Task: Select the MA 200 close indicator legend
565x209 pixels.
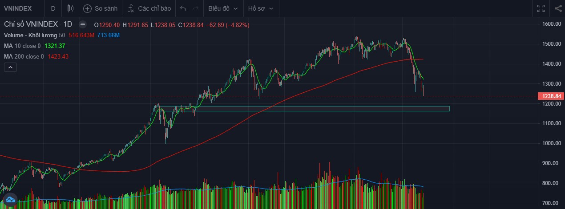Action: click(24, 56)
